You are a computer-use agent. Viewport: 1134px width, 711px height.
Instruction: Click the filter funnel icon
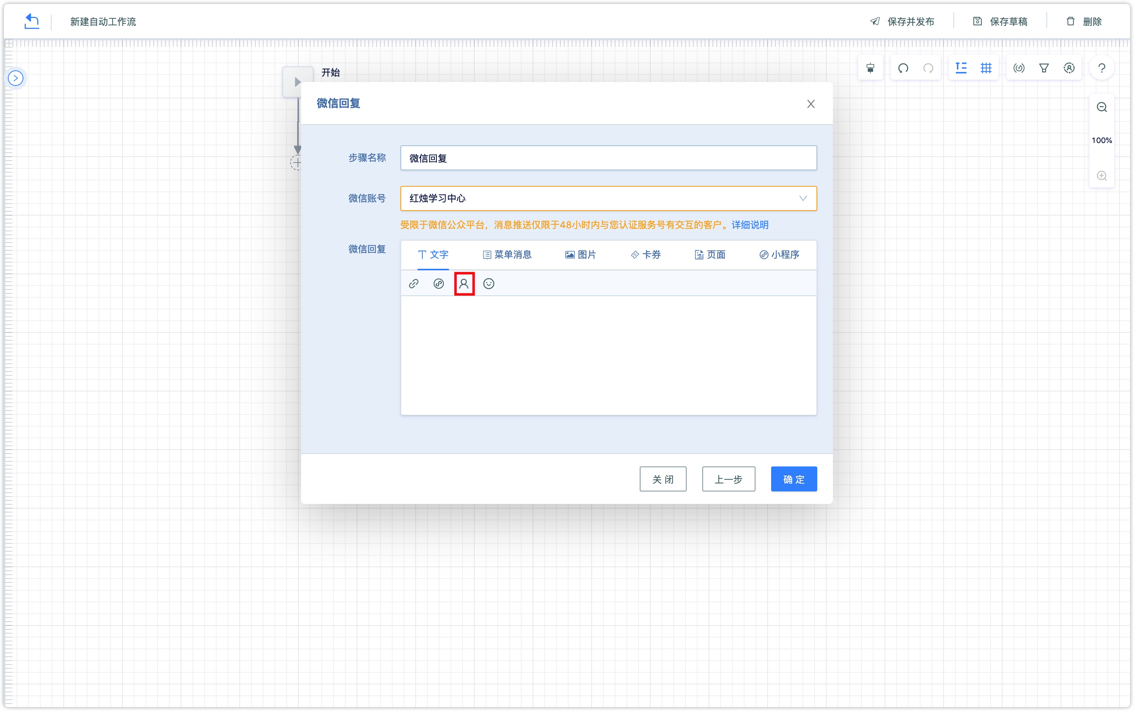pos(1044,68)
